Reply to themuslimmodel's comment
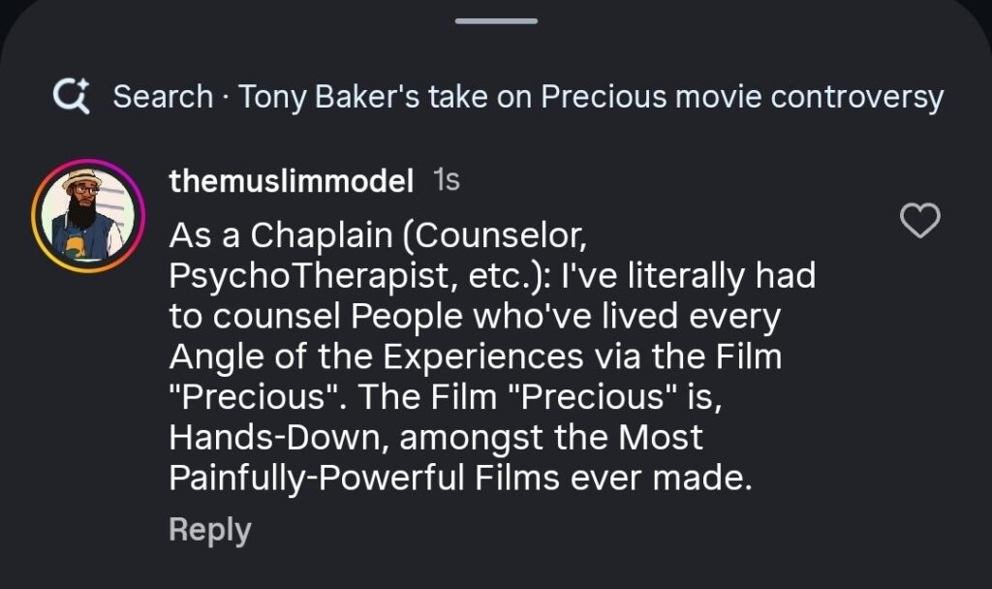The height and width of the screenshot is (589, 992). [209, 530]
